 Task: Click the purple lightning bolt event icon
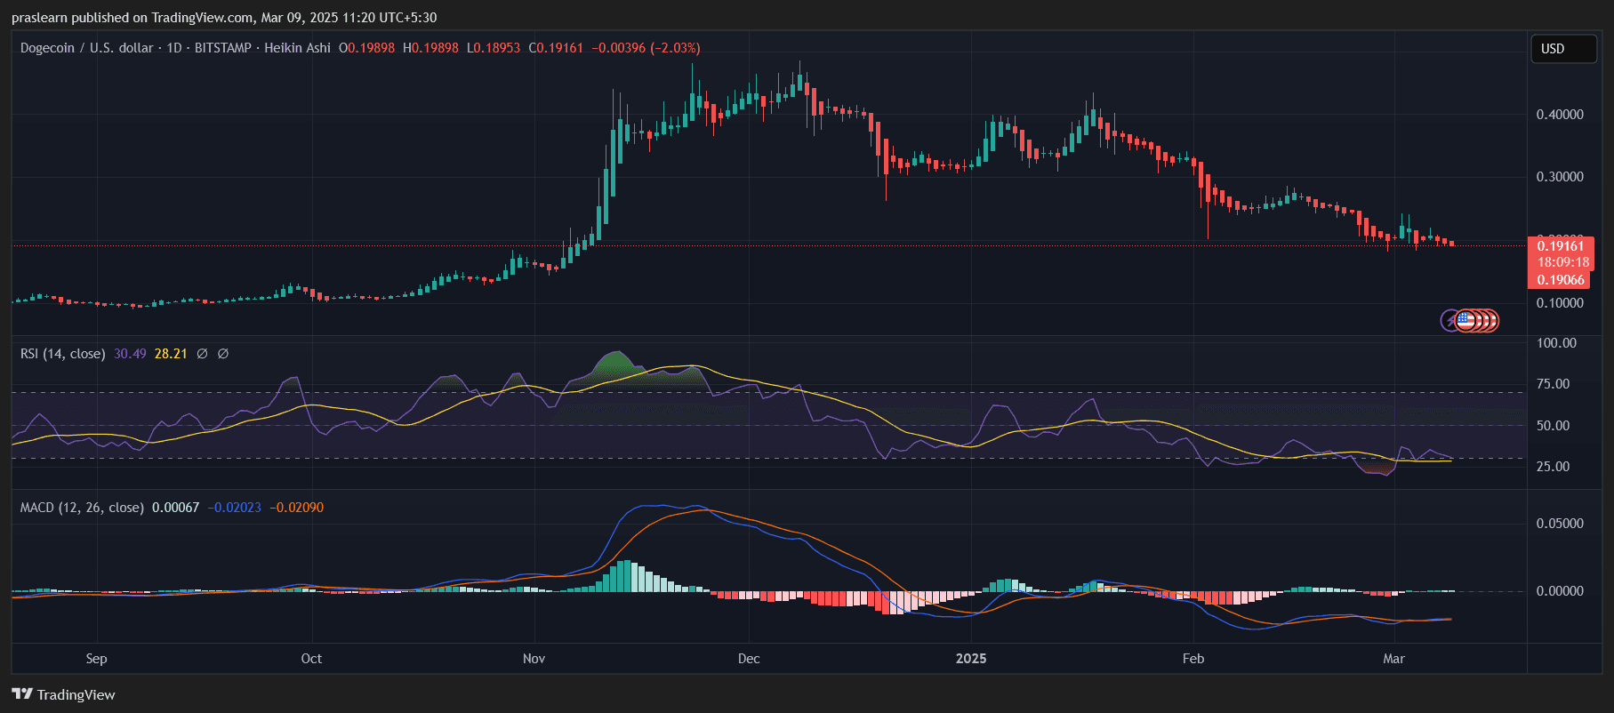coord(1450,320)
